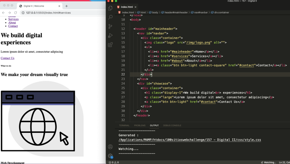The width and height of the screenshot is (290, 164).
Task: Go back in the browser
Action: (x=3, y=12)
